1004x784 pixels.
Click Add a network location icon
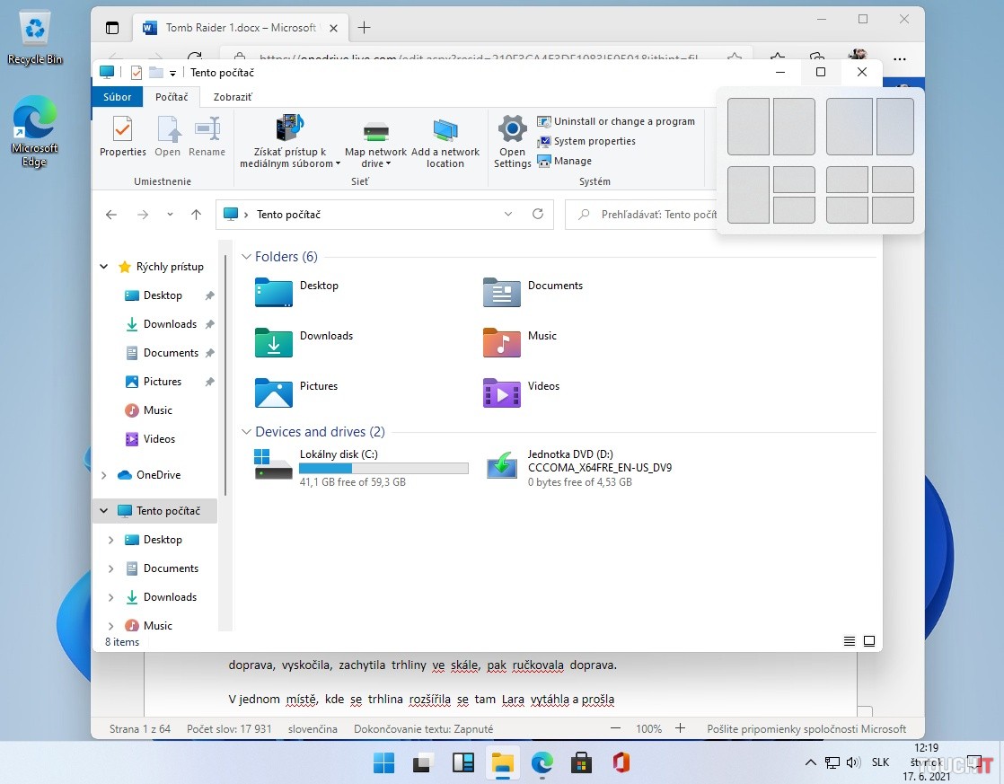tap(445, 142)
